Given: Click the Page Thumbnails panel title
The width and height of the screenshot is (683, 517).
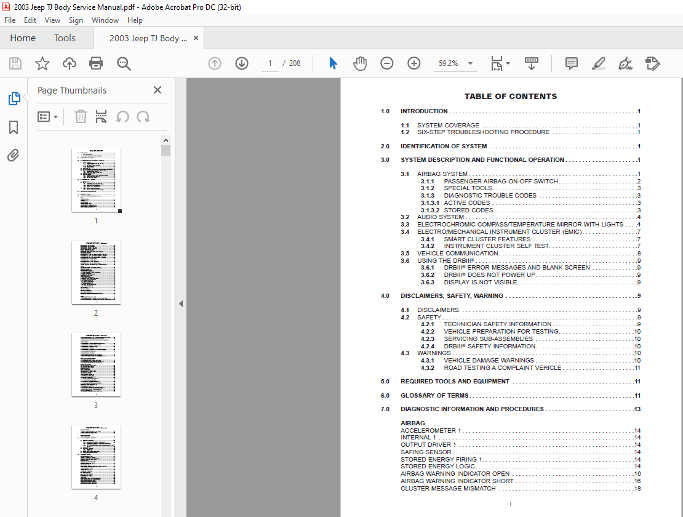Looking at the screenshot, I should pos(72,90).
